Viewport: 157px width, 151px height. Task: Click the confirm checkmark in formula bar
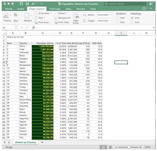pyautogui.click(x=27, y=27)
